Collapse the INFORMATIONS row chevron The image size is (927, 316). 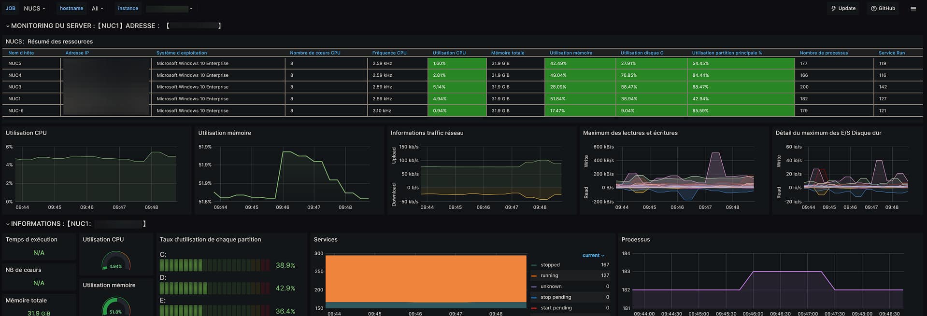[x=8, y=224]
